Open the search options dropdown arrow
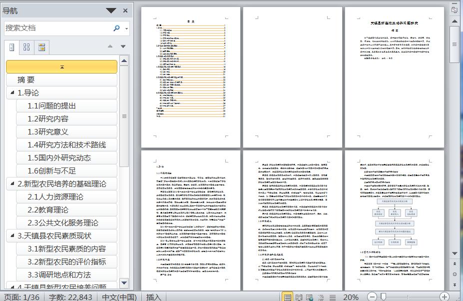 [127, 28]
